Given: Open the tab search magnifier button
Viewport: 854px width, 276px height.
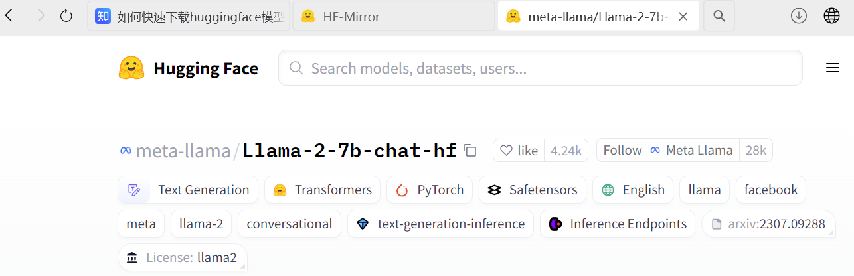Looking at the screenshot, I should 719,16.
